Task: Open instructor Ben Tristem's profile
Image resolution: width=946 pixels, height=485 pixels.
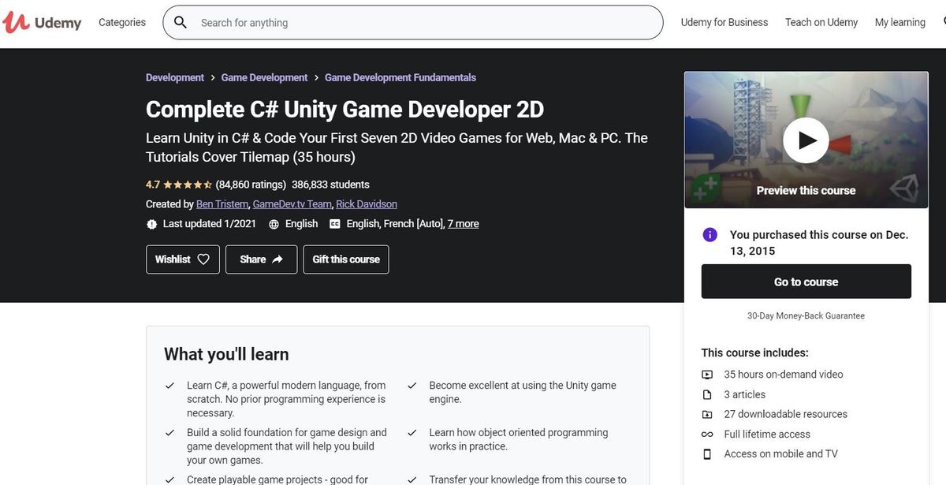Action: (x=222, y=203)
